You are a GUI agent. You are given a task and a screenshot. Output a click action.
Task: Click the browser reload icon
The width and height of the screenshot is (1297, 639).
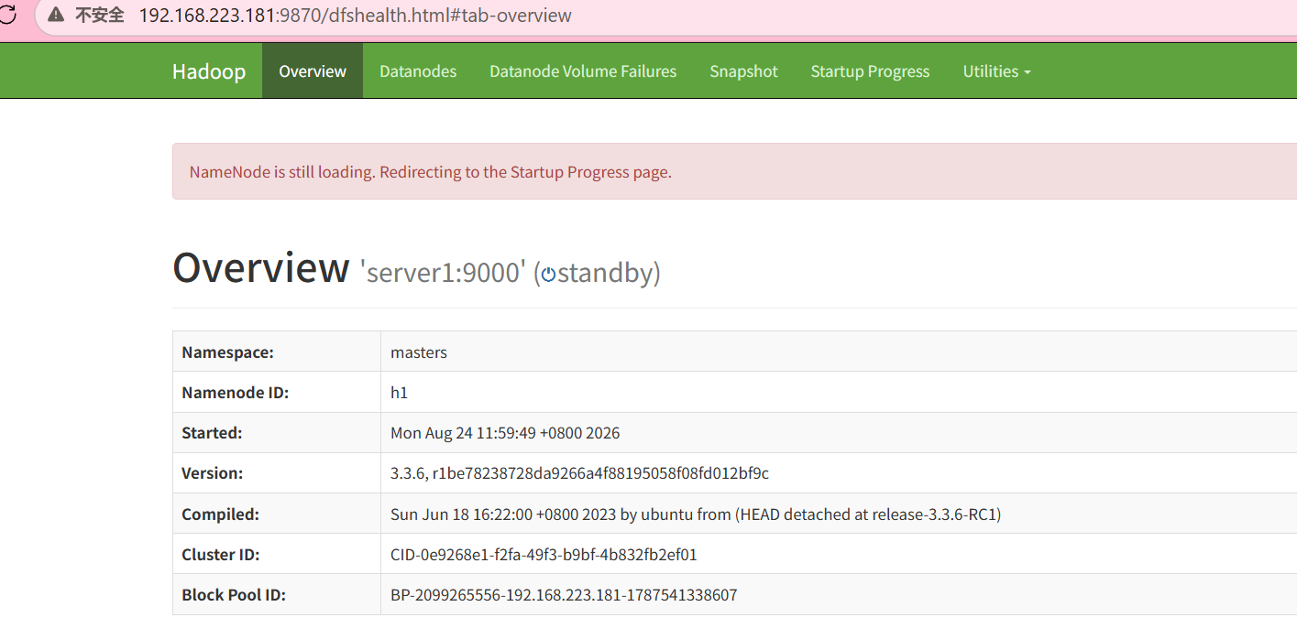click(6, 15)
